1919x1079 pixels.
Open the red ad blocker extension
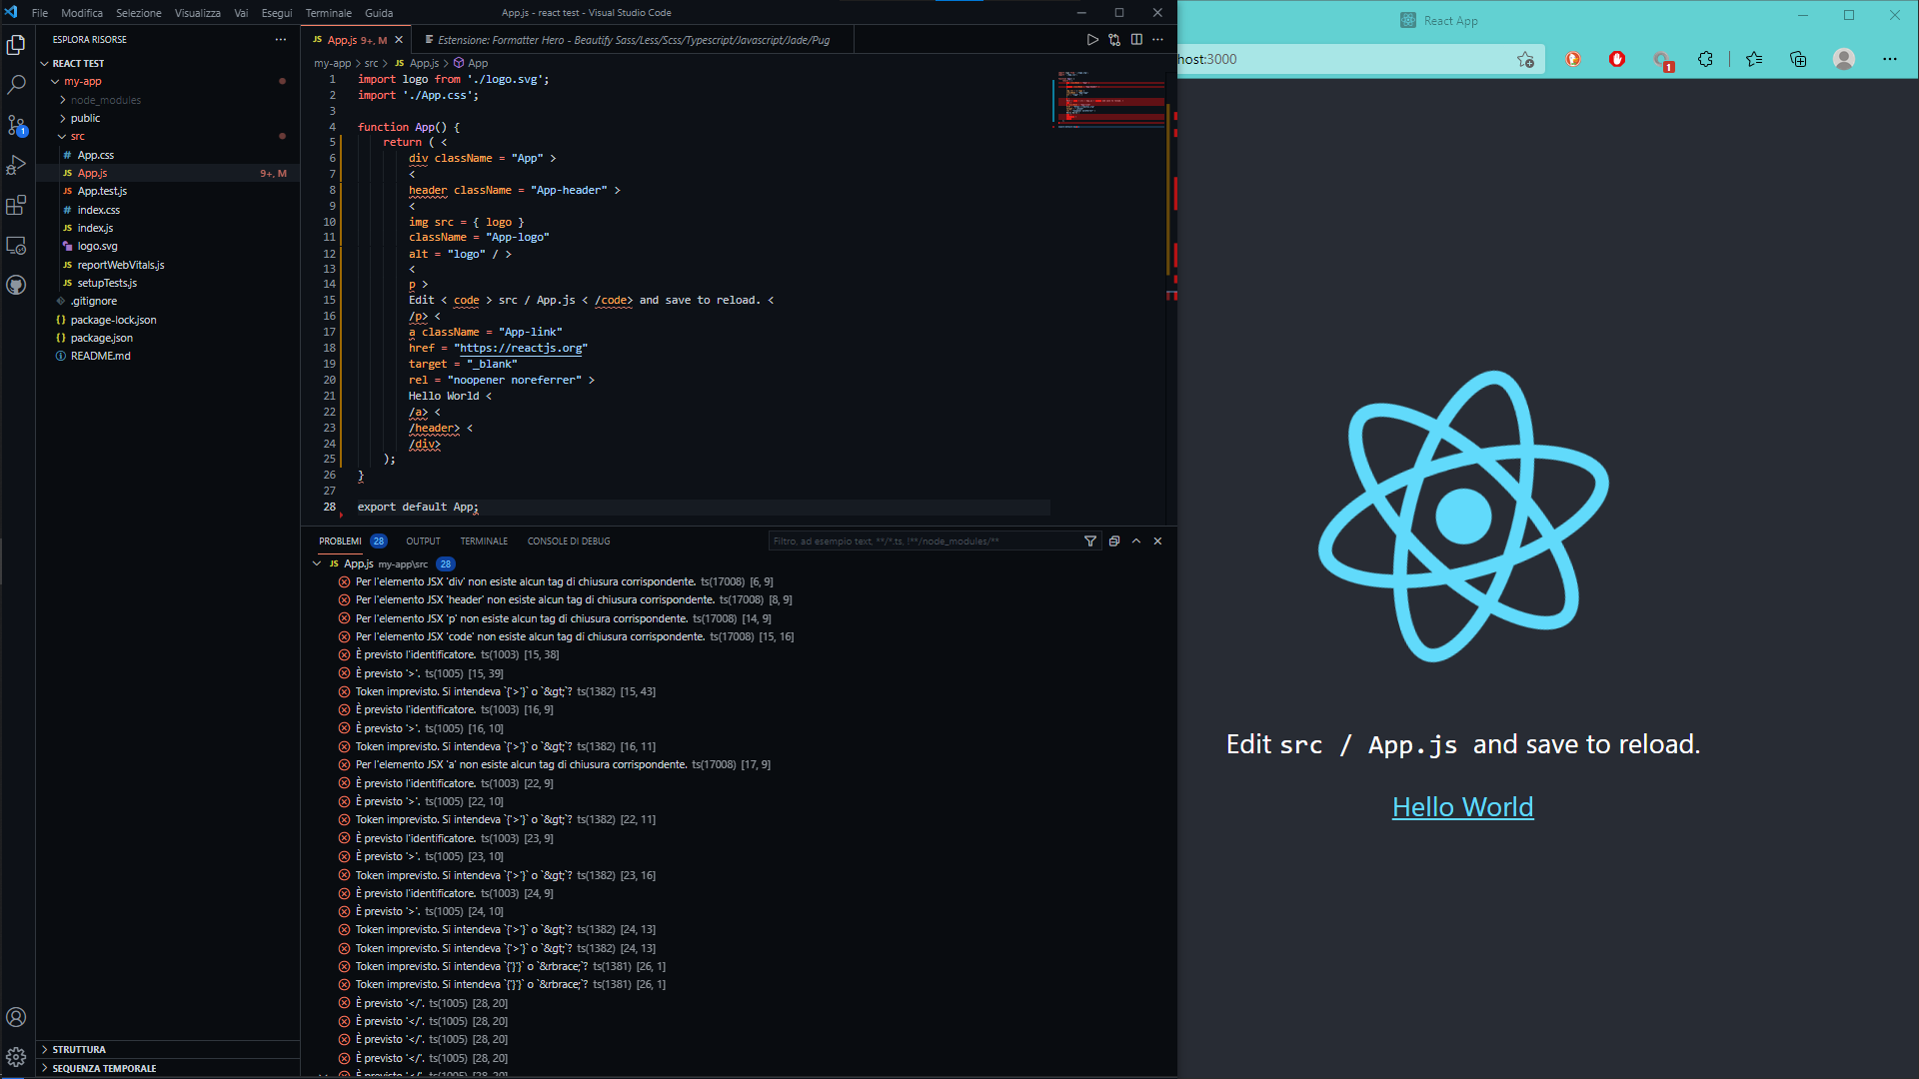coord(1617,59)
